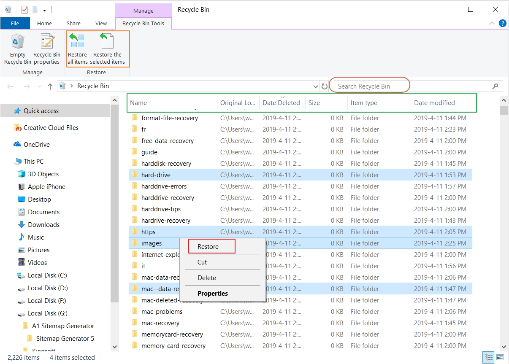The image size is (509, 364).
Task: Switch to the View tab
Action: point(101,23)
